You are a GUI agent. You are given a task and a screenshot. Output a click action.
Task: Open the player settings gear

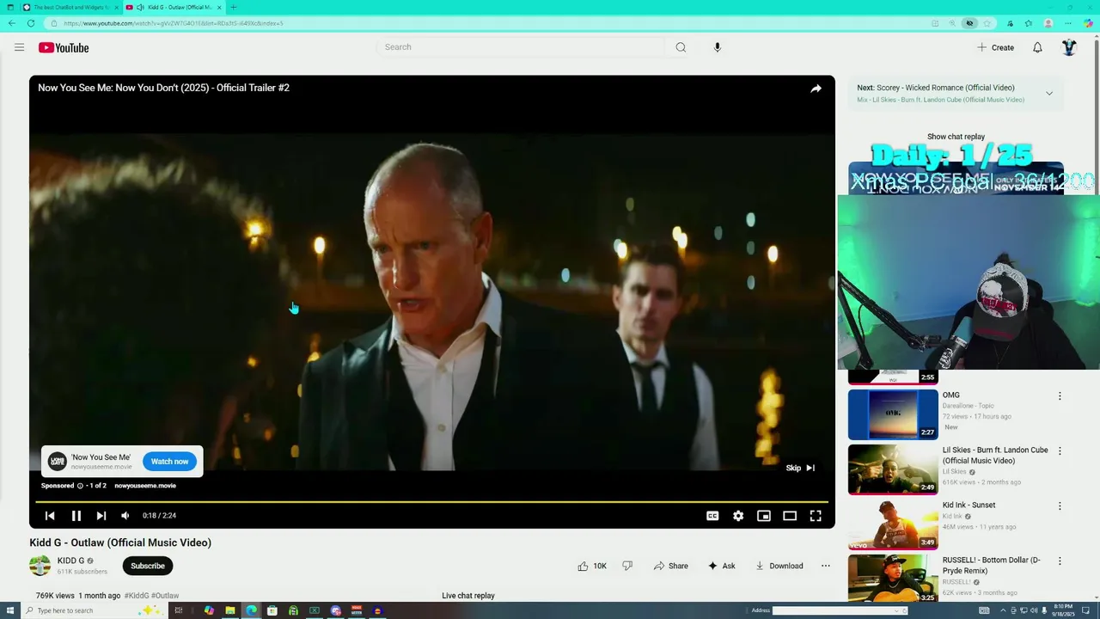coord(738,516)
